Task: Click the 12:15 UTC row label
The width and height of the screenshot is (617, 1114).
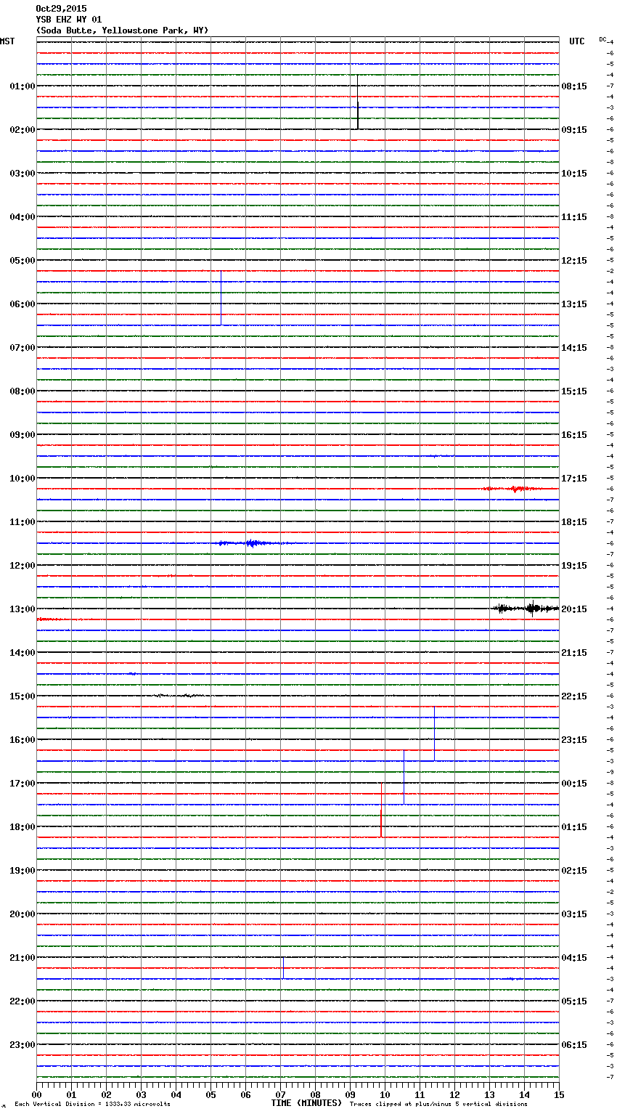Action: [574, 261]
